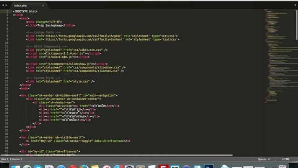Click the href="#my-id" attribute
The width and height of the screenshot is (298, 168).
pyautogui.click(x=41, y=141)
